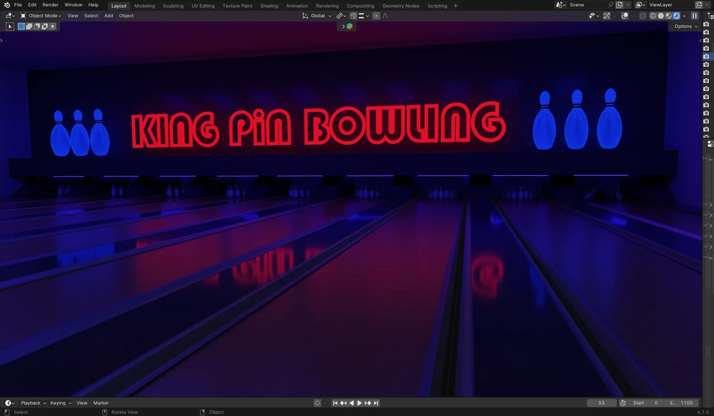
Task: Open the viewport shading options arrow
Action: point(684,16)
